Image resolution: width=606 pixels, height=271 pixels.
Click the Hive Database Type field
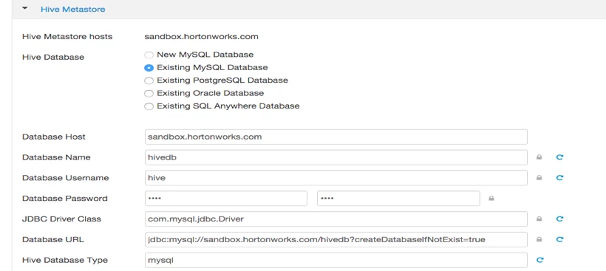[x=336, y=260]
